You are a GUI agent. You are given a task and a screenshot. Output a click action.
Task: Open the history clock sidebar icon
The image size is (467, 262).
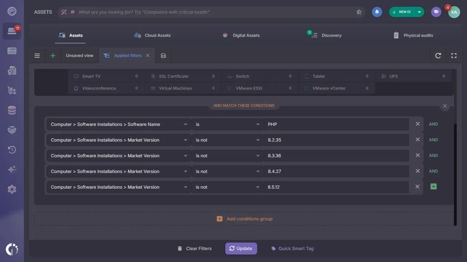[x=12, y=150]
